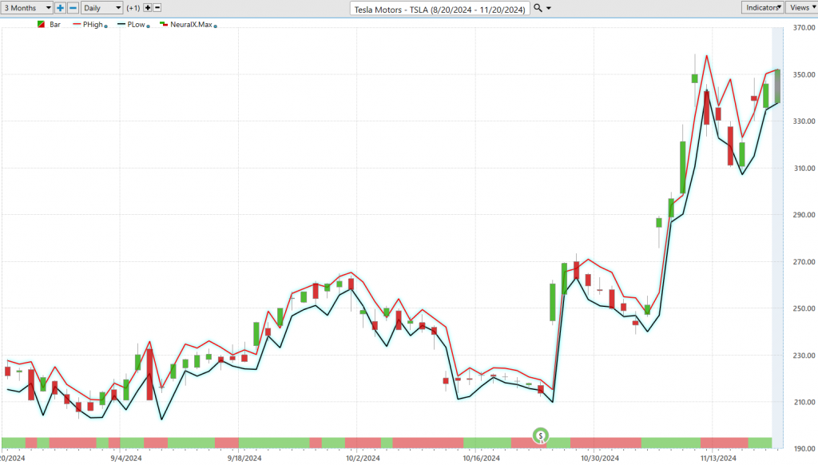Image resolution: width=818 pixels, height=465 pixels.
Task: Click the dot beside PLow legend
Action: 148,26
